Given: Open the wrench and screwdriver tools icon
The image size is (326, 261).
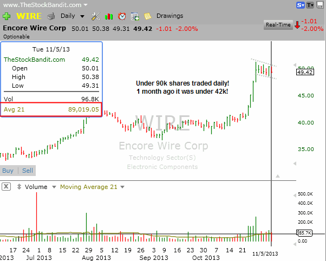Looking at the screenshot, I should [x=96, y=16].
